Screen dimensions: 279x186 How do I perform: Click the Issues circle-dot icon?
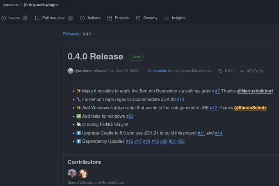[x=4, y=18]
